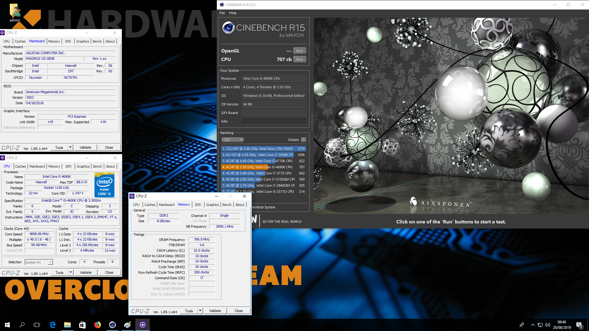589x331 pixels.
Task: Open Tools dropdown arrow in Memory CPU-Z window
Action: [200, 311]
